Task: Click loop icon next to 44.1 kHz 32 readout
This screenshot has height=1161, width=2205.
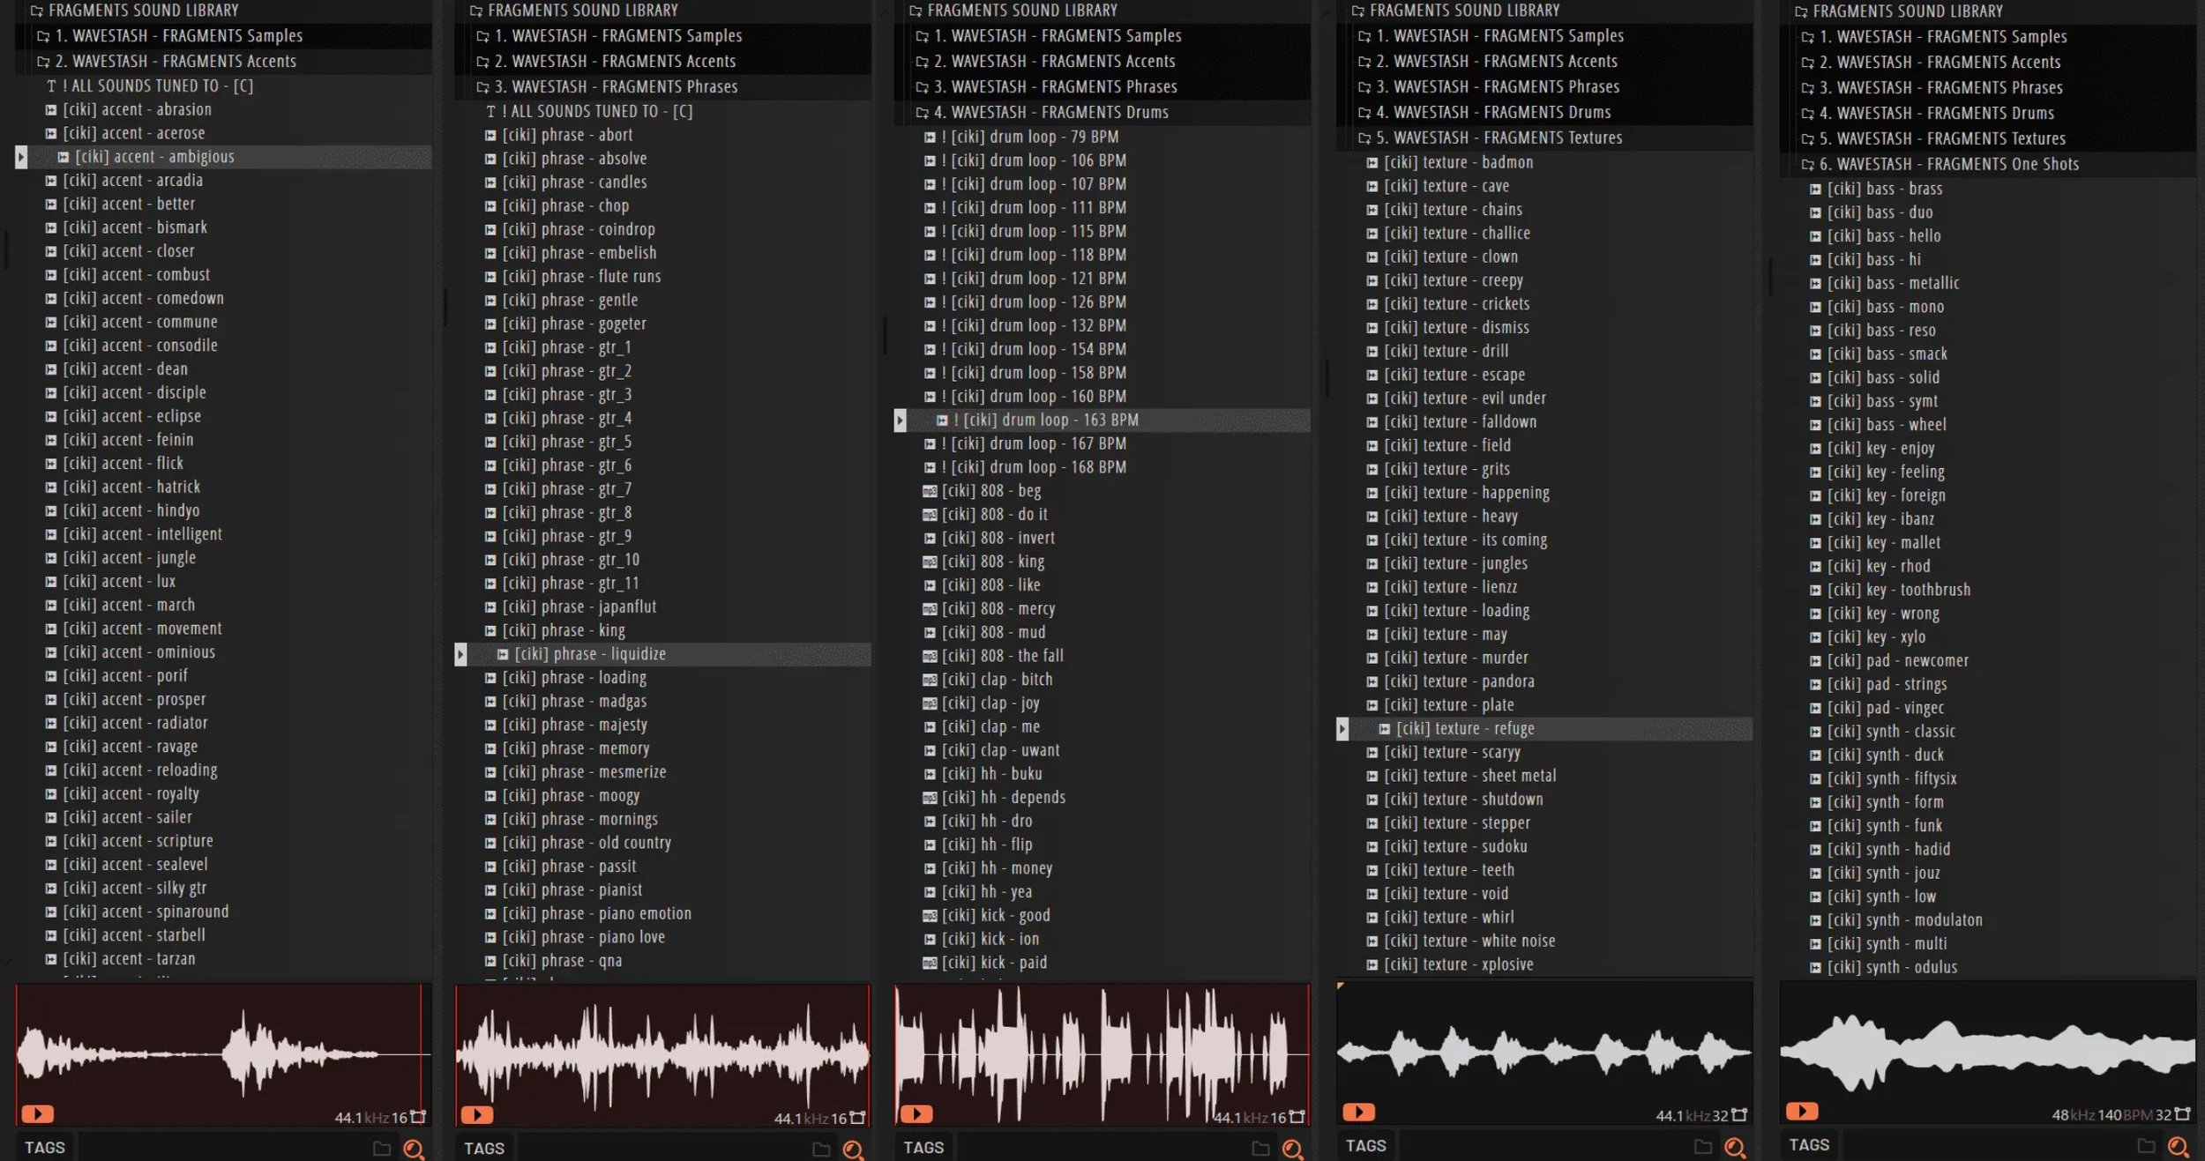Action: [x=1738, y=1115]
